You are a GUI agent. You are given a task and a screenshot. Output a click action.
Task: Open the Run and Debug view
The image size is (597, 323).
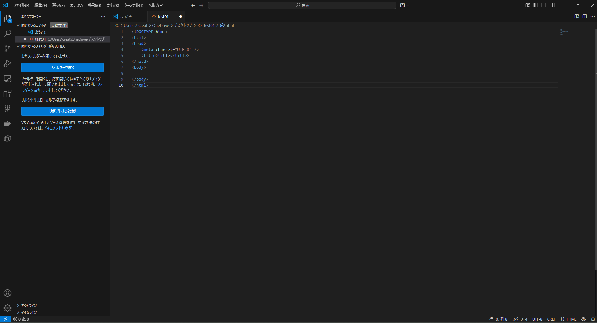(x=7, y=63)
